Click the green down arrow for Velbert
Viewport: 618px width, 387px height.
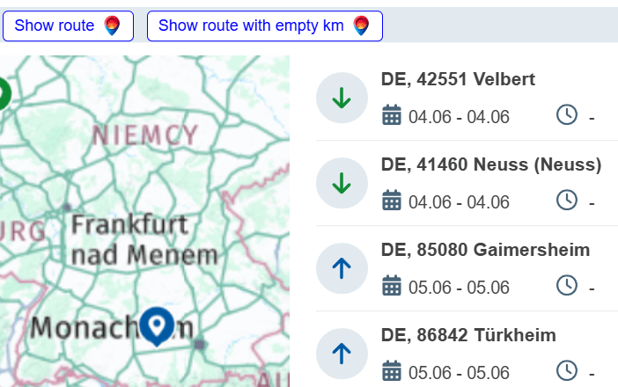point(342,99)
